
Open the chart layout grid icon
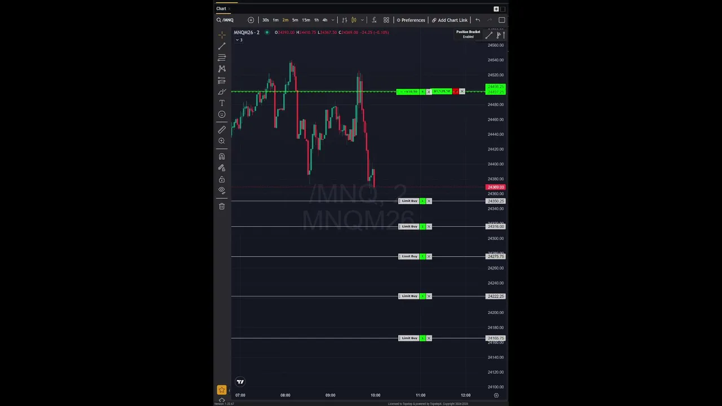386,20
